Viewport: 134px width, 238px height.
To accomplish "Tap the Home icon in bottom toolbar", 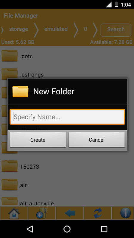I will click(x=14, y=213).
